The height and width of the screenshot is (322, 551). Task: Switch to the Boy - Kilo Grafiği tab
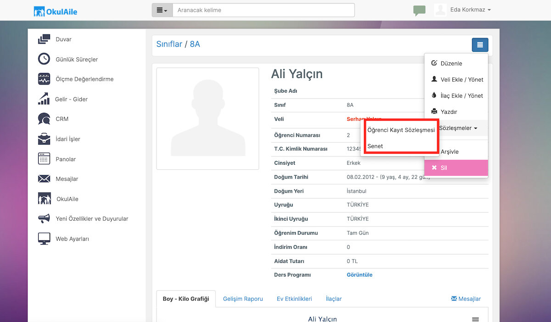[x=186, y=299]
